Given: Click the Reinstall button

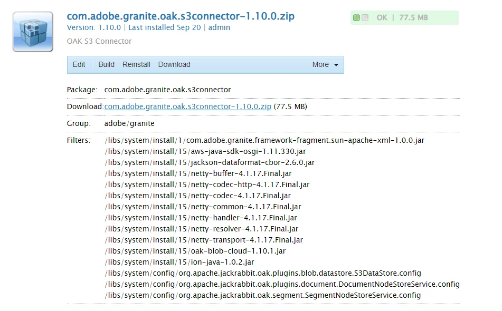Looking at the screenshot, I should pos(136,64).
